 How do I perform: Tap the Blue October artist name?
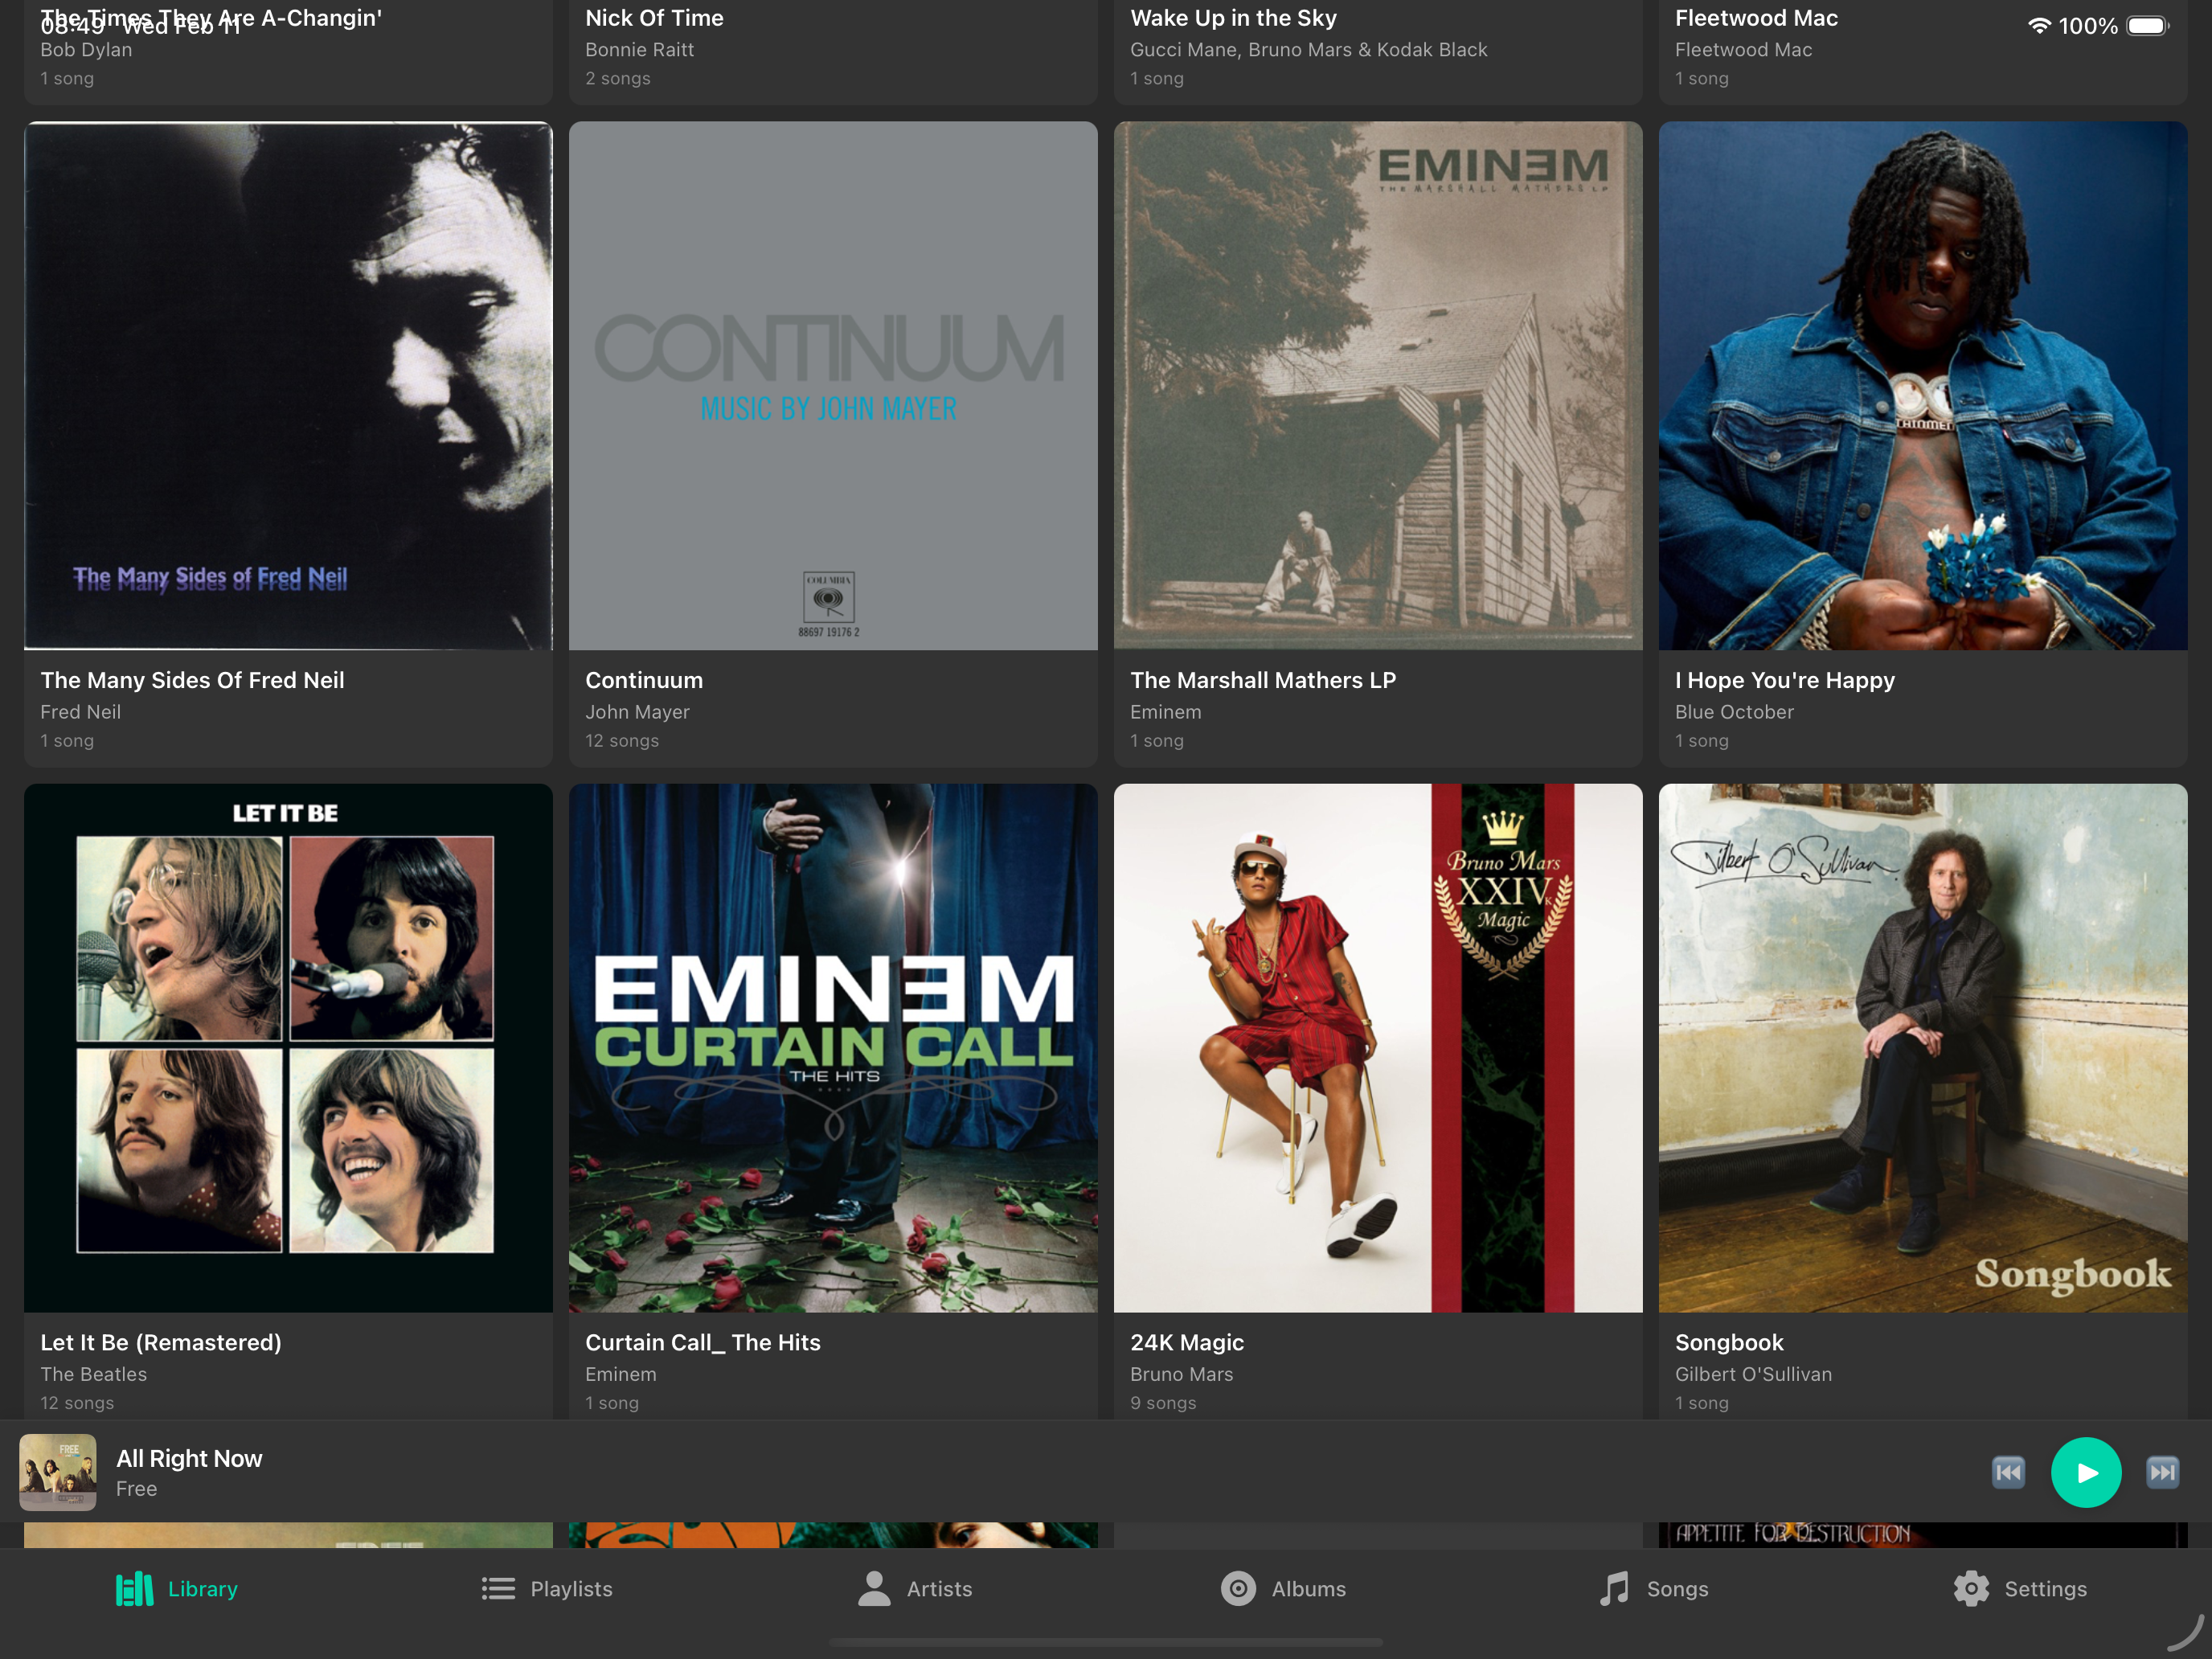pyautogui.click(x=1734, y=712)
